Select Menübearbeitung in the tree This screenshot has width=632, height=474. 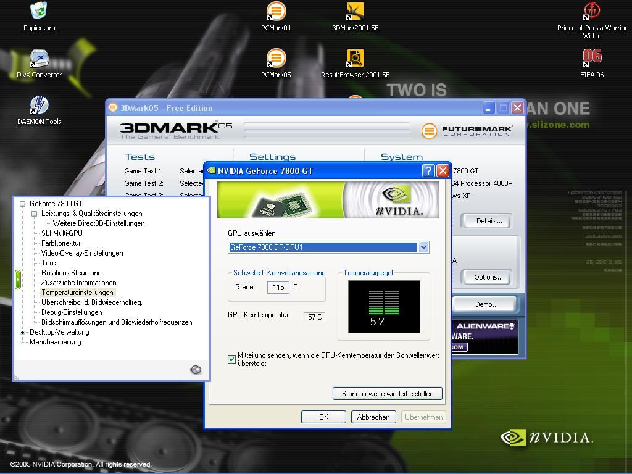click(x=55, y=342)
